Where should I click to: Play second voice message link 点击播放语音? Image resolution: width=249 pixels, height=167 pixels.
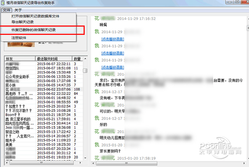click(x=112, y=53)
